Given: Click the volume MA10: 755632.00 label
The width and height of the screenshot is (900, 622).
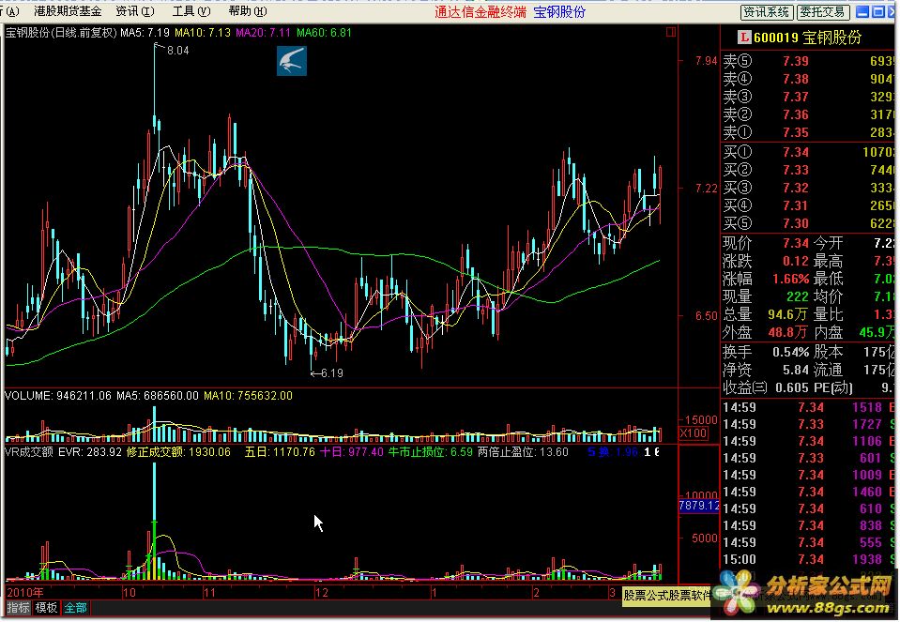Looking at the screenshot, I should pos(248,396).
